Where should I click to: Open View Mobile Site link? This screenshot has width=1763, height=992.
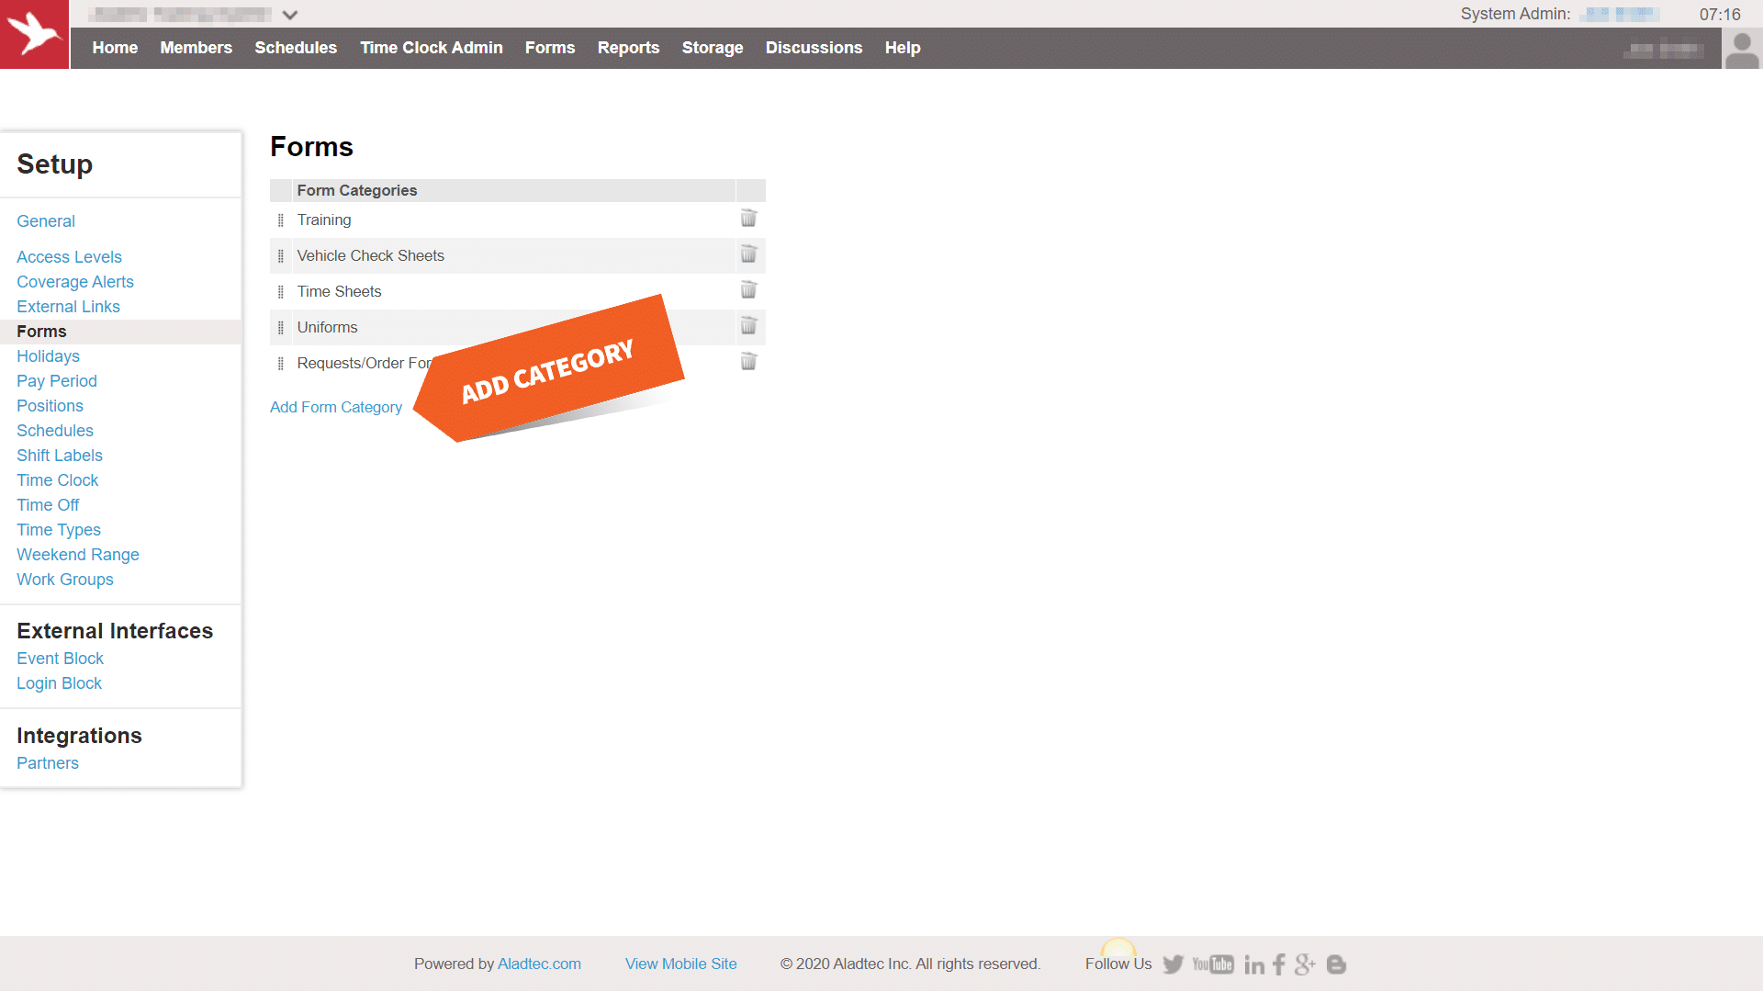click(x=680, y=964)
